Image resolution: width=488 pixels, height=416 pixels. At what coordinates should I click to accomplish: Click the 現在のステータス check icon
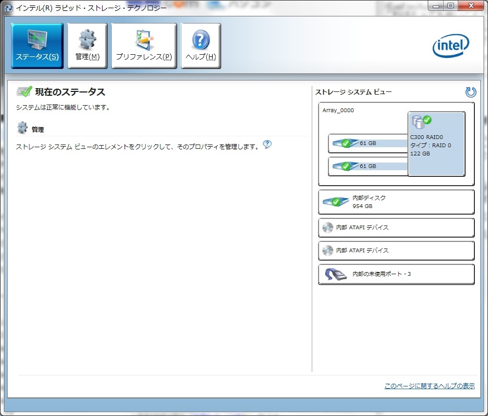pos(24,91)
